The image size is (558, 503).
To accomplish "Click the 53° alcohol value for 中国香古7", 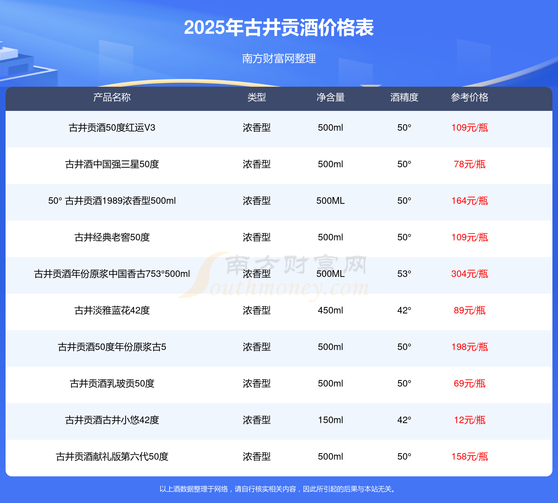I will tap(404, 274).
